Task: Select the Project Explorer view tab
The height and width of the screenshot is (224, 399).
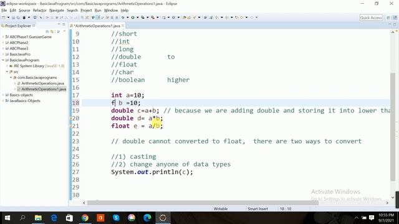Action: pyautogui.click(x=18, y=26)
